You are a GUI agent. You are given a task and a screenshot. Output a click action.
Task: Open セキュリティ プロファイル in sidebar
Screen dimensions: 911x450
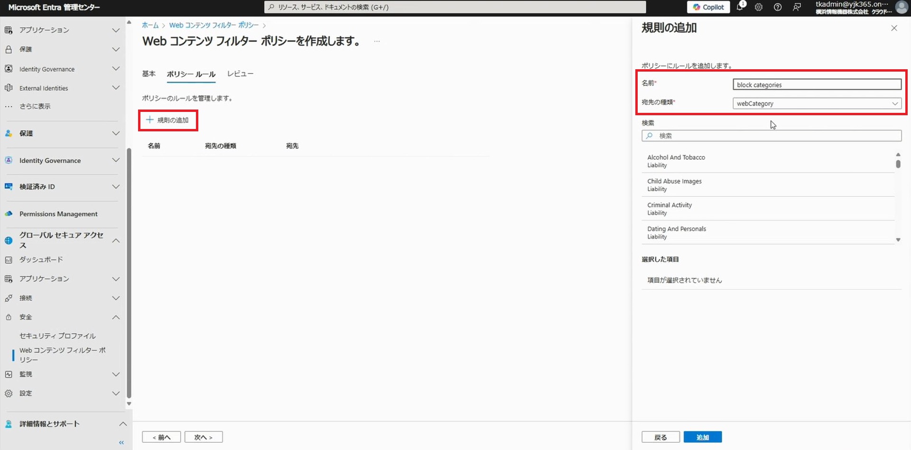click(57, 336)
